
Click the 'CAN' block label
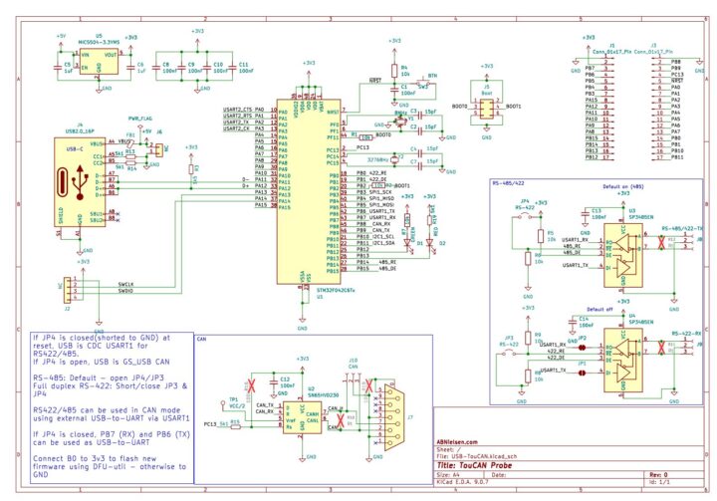pyautogui.click(x=201, y=339)
